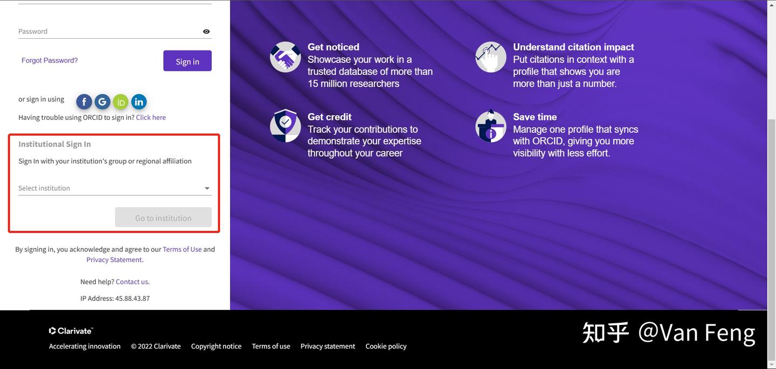This screenshot has height=369, width=776.
Task: Click the Get credit shield icon
Action: [x=286, y=126]
